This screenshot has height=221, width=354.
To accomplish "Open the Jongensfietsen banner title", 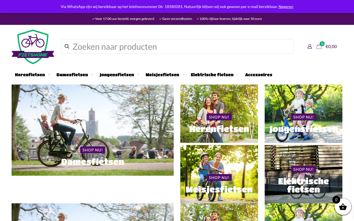I will [x=303, y=129].
